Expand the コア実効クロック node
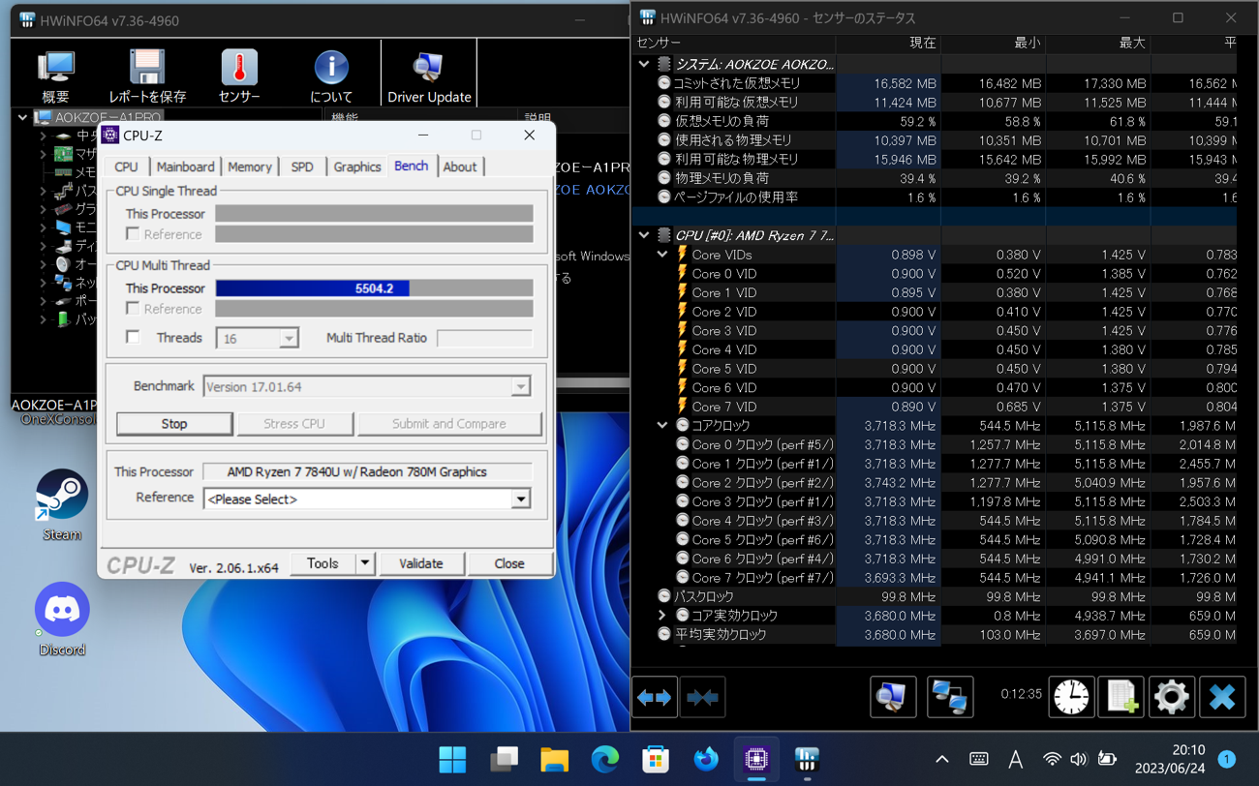This screenshot has height=786, width=1259. coord(662,616)
